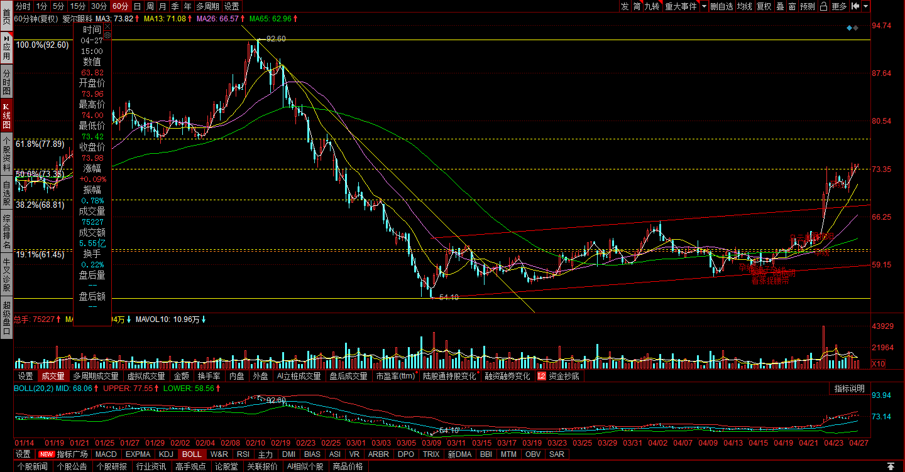
Task: Open 自选股 in the left sidebar
Action: click(x=6, y=194)
